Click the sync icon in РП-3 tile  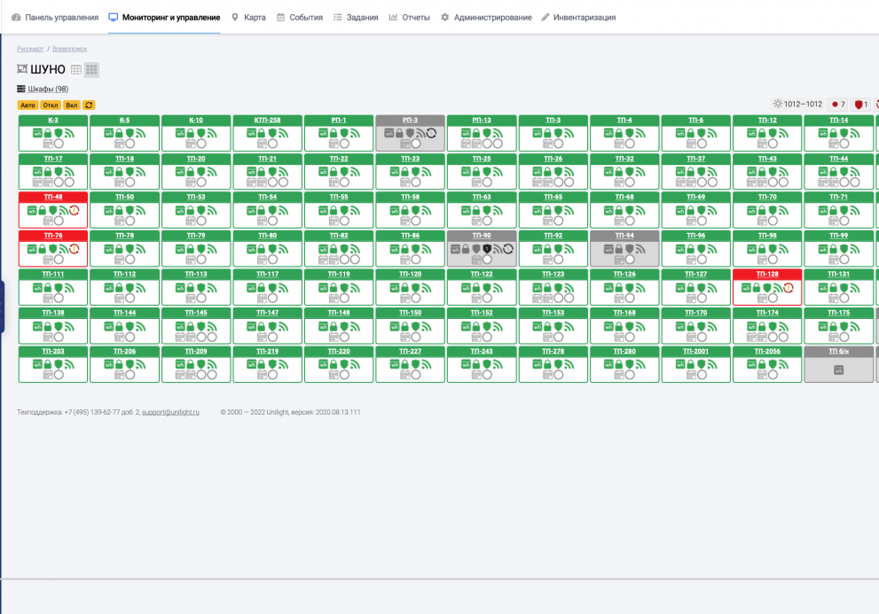click(431, 133)
